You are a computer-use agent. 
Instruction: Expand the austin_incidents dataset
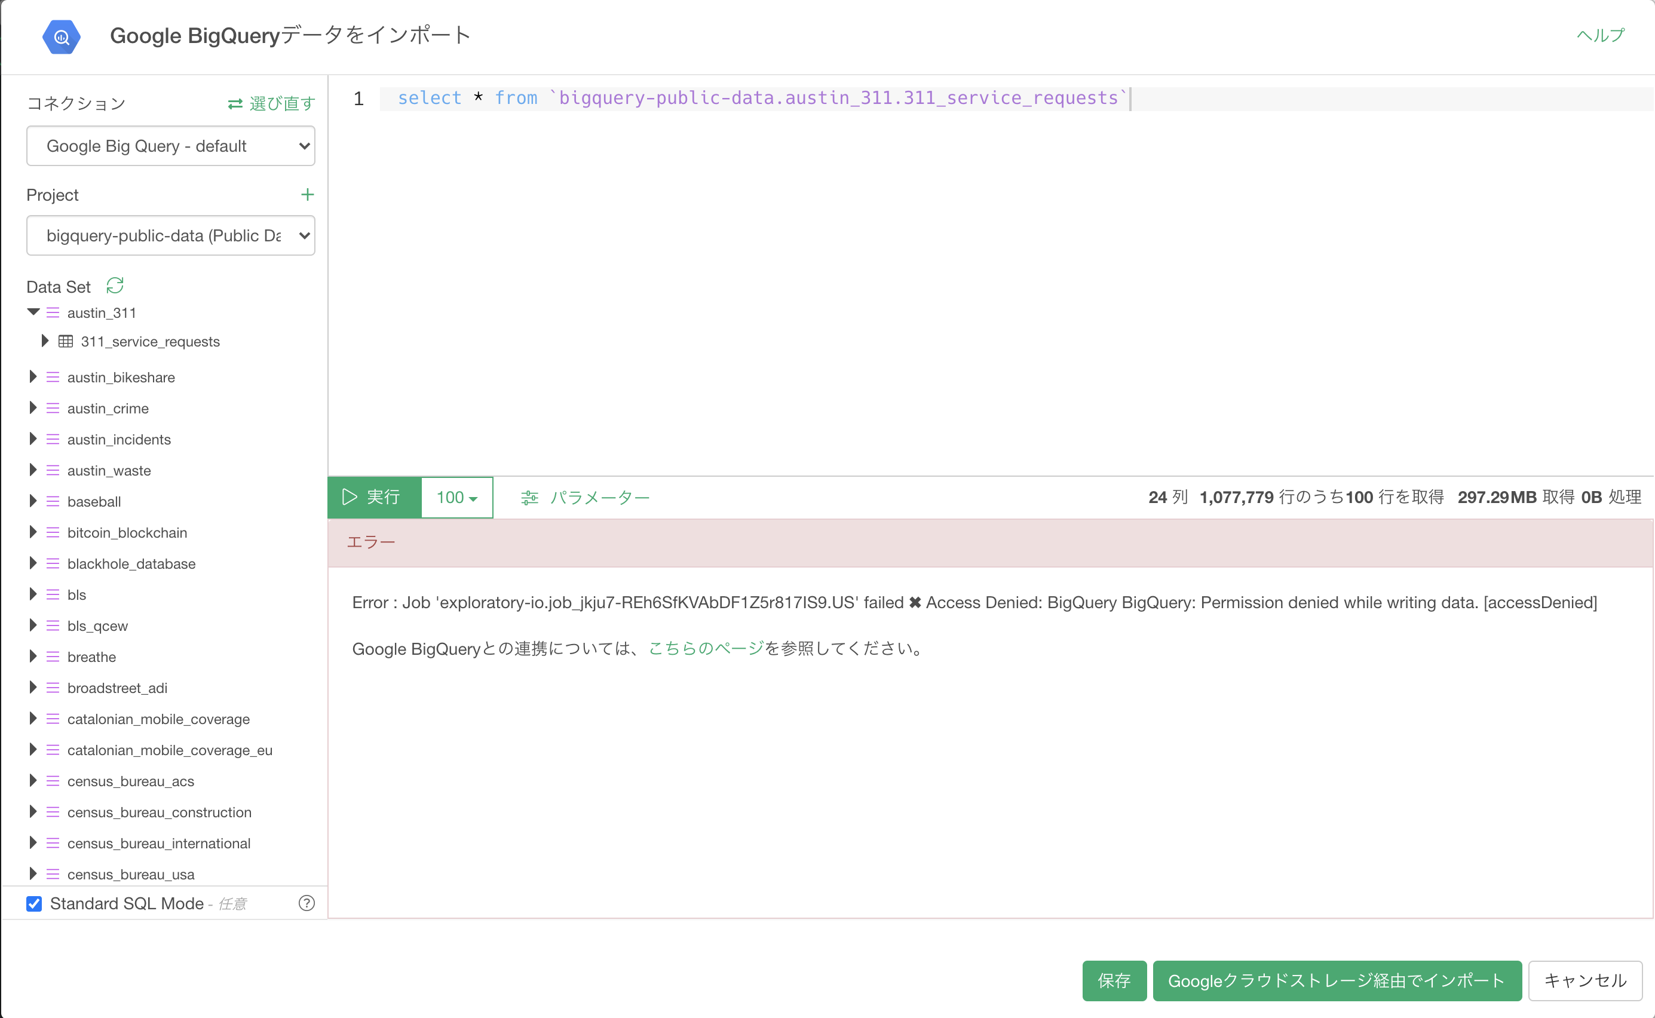pos(32,439)
